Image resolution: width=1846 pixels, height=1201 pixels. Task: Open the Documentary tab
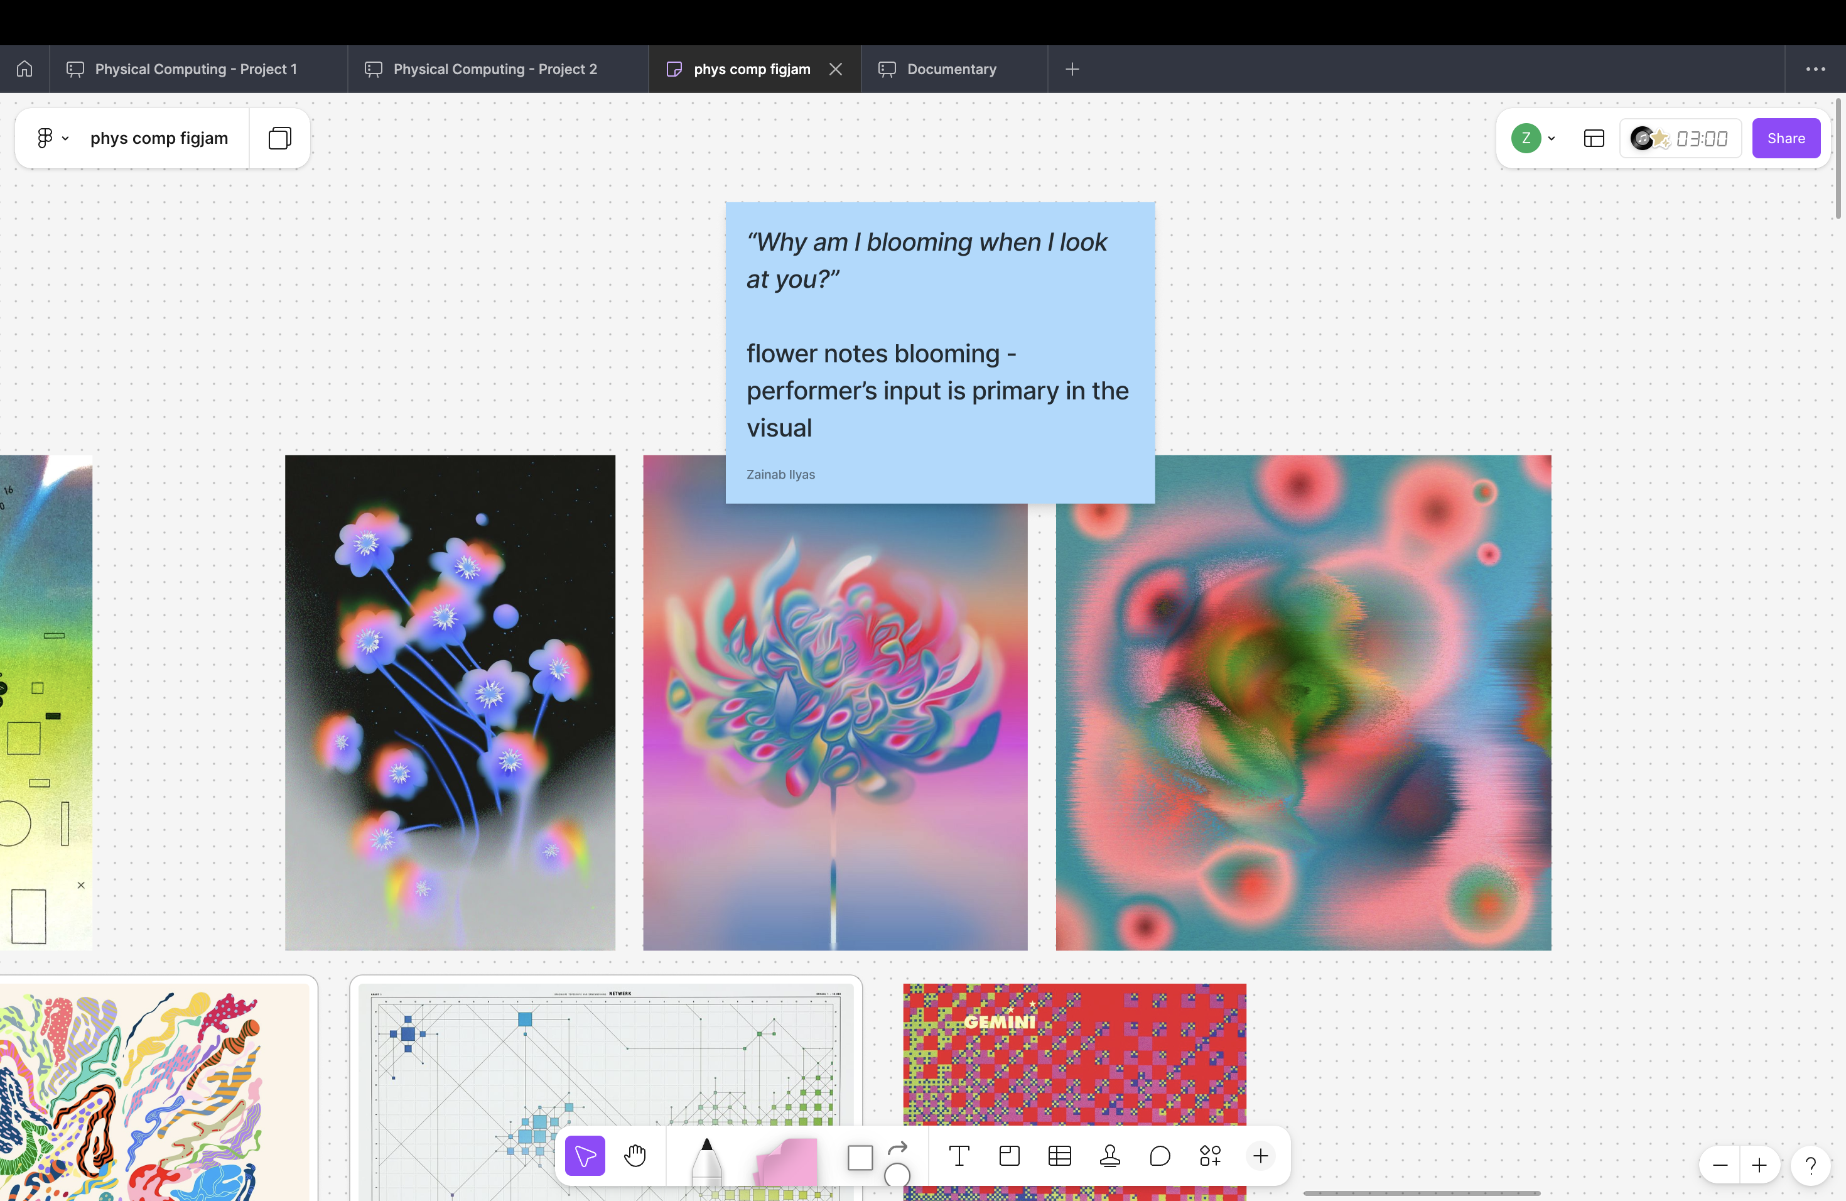(951, 69)
